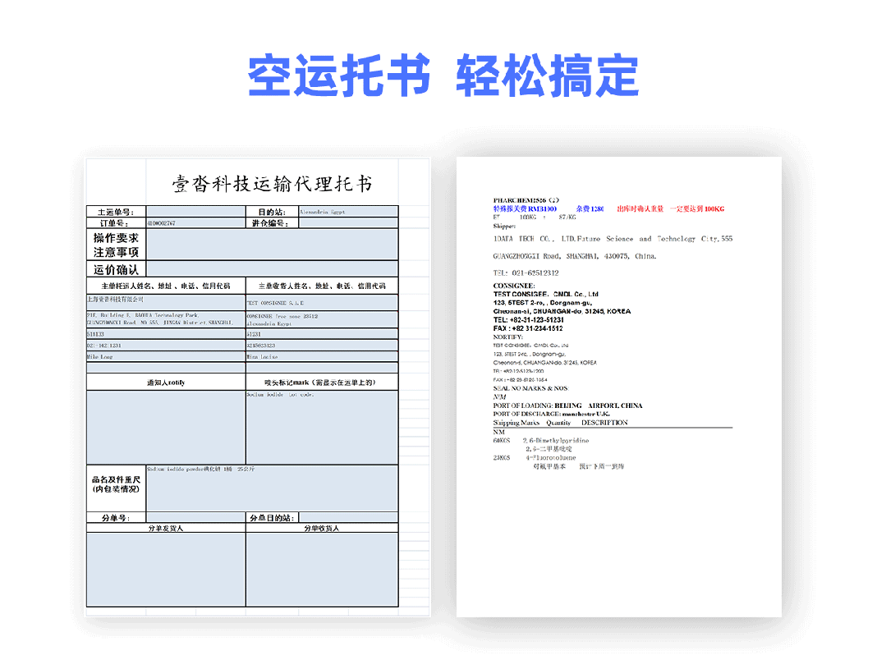Click the '1DATA TECH CO., LTD' shipper line

613,239
